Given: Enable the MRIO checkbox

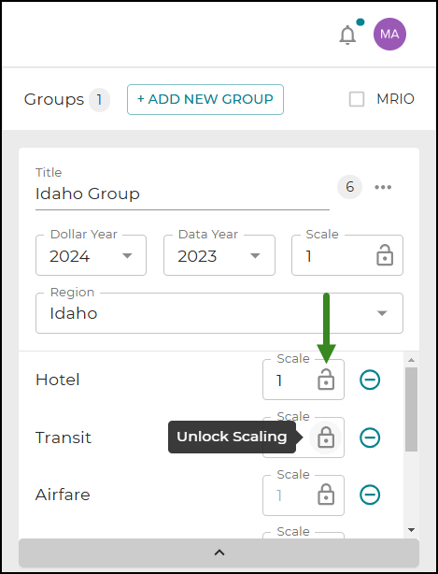Looking at the screenshot, I should point(357,99).
